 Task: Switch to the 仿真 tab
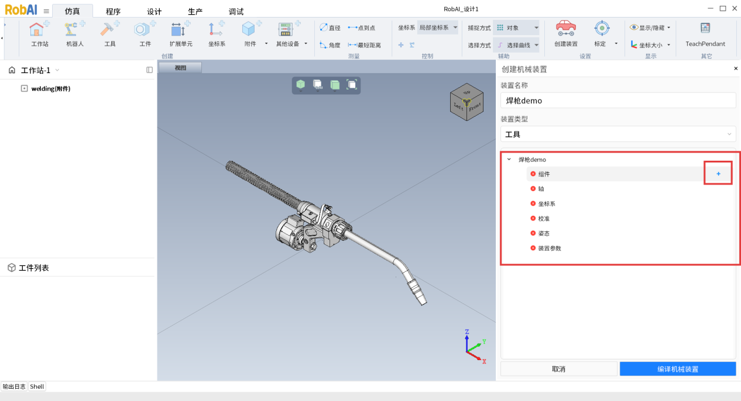point(73,11)
